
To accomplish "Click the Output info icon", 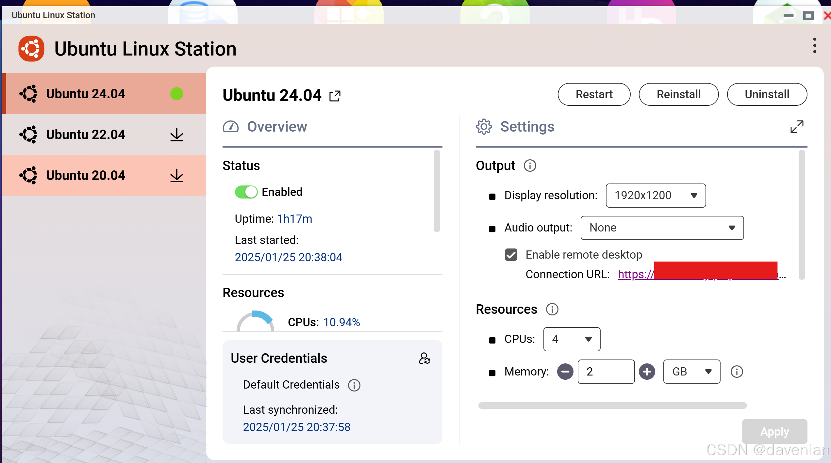I will [x=530, y=166].
